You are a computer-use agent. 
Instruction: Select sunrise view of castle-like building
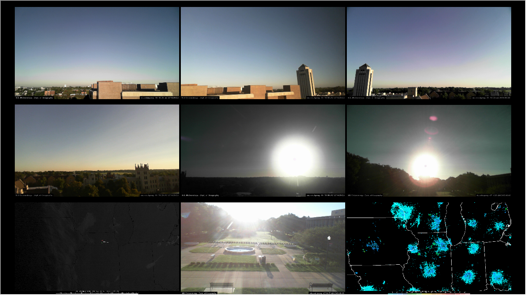coord(97,150)
